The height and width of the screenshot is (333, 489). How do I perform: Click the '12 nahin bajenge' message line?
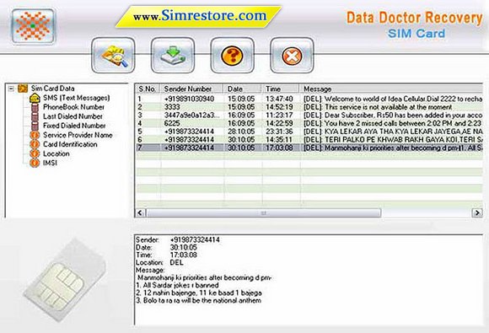[199, 293]
